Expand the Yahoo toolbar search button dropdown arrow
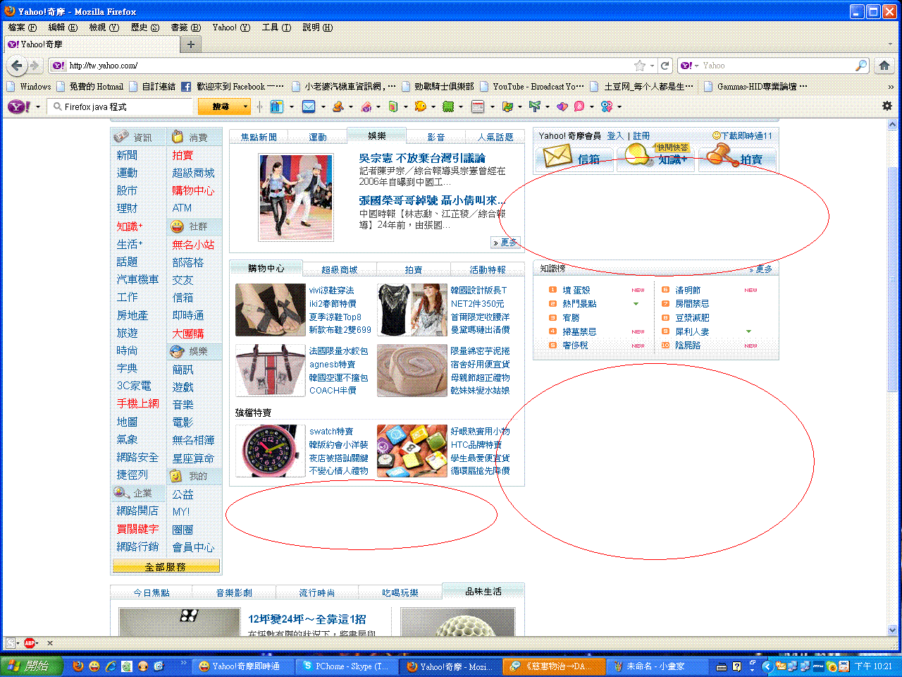 246,106
